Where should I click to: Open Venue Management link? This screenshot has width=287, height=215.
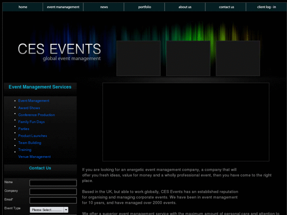(x=34, y=157)
